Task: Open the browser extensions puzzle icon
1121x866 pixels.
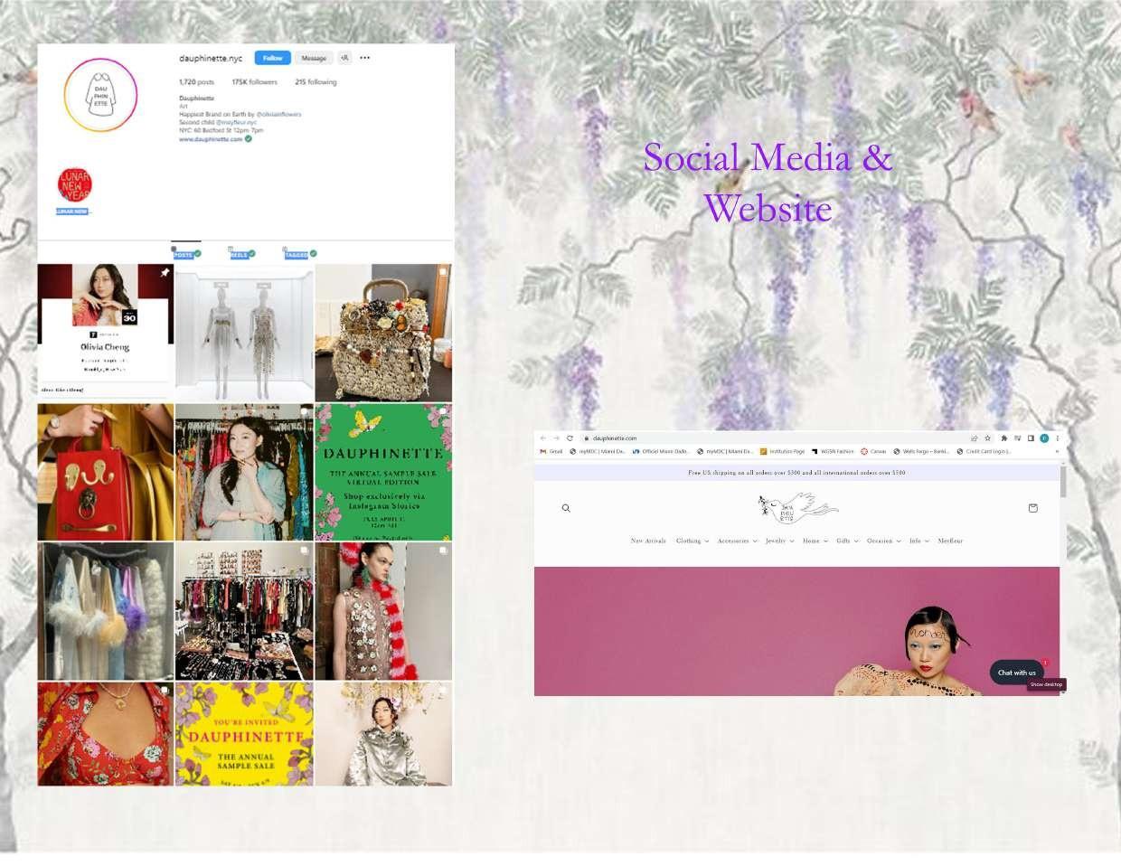Action: (1003, 438)
